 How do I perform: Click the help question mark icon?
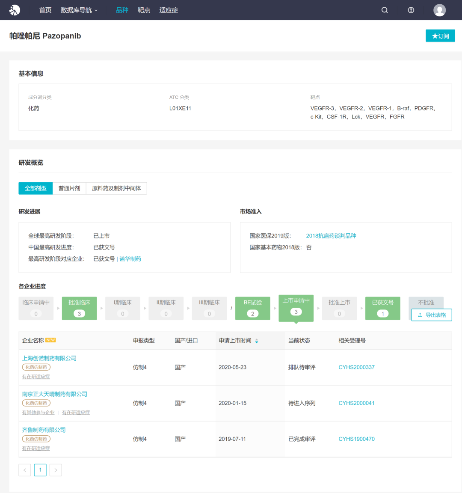[x=411, y=10]
